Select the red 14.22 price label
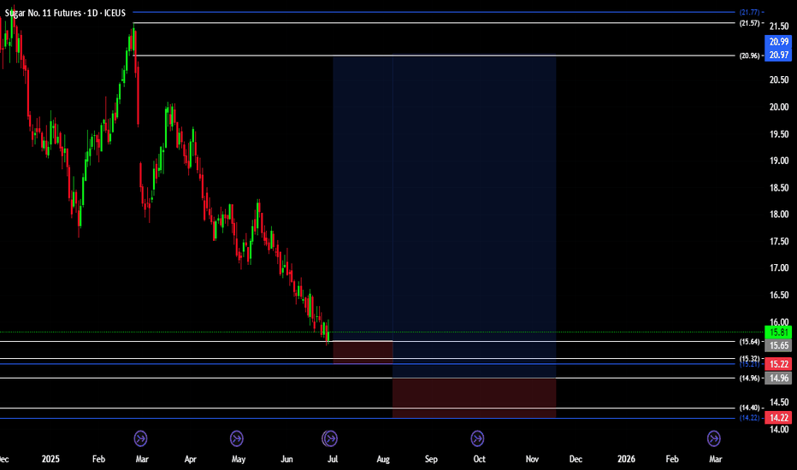Viewport: 797px width, 470px height. (778, 418)
